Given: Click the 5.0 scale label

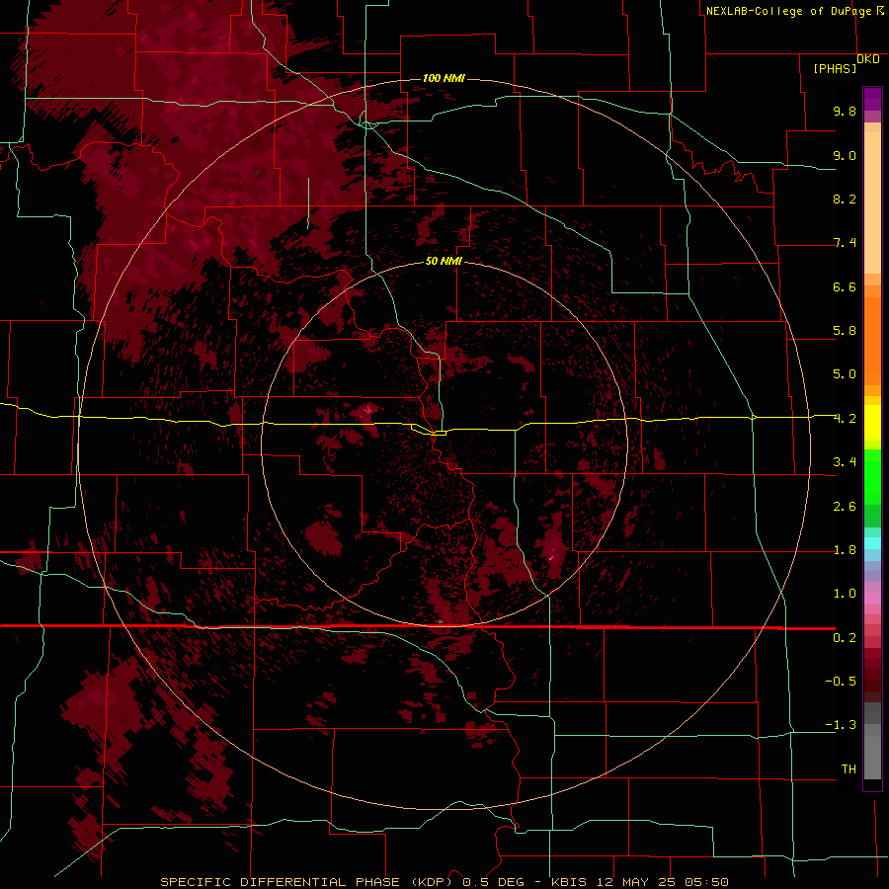Looking at the screenshot, I should point(845,374).
